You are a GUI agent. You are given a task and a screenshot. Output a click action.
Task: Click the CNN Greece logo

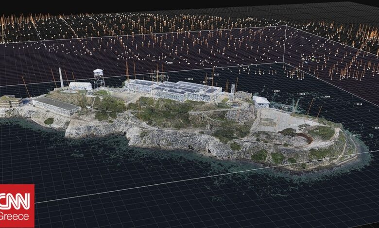17,206
